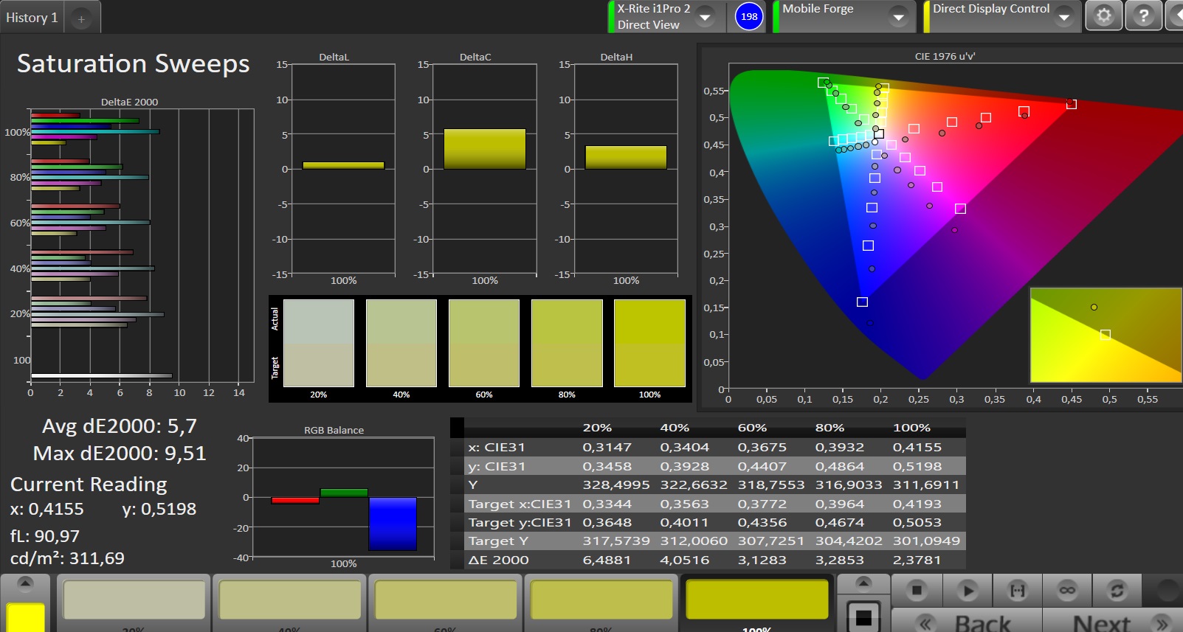Click the refresh loop arrows icon
The width and height of the screenshot is (1183, 632).
[x=1117, y=591]
